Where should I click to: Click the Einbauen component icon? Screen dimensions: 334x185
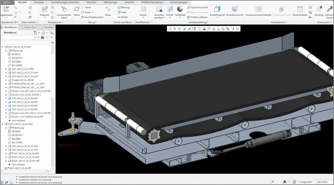click(x=45, y=9)
